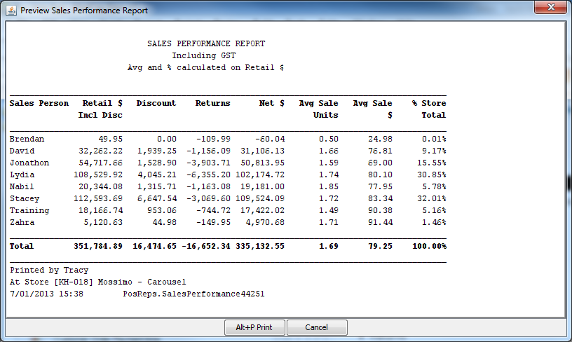Click the window title text

coord(84,11)
